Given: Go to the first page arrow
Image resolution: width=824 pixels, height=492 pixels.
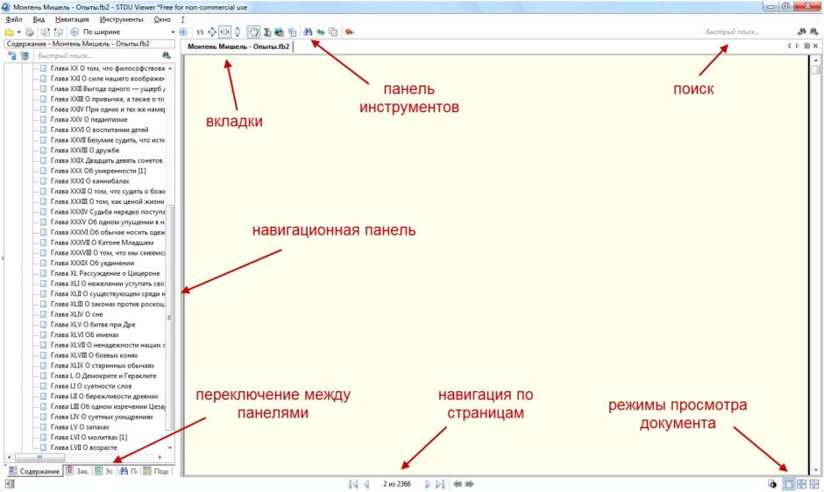Looking at the screenshot, I should point(352,483).
